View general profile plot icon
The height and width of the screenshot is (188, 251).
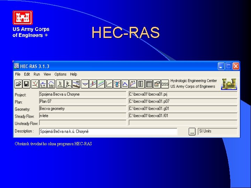tap(101, 84)
